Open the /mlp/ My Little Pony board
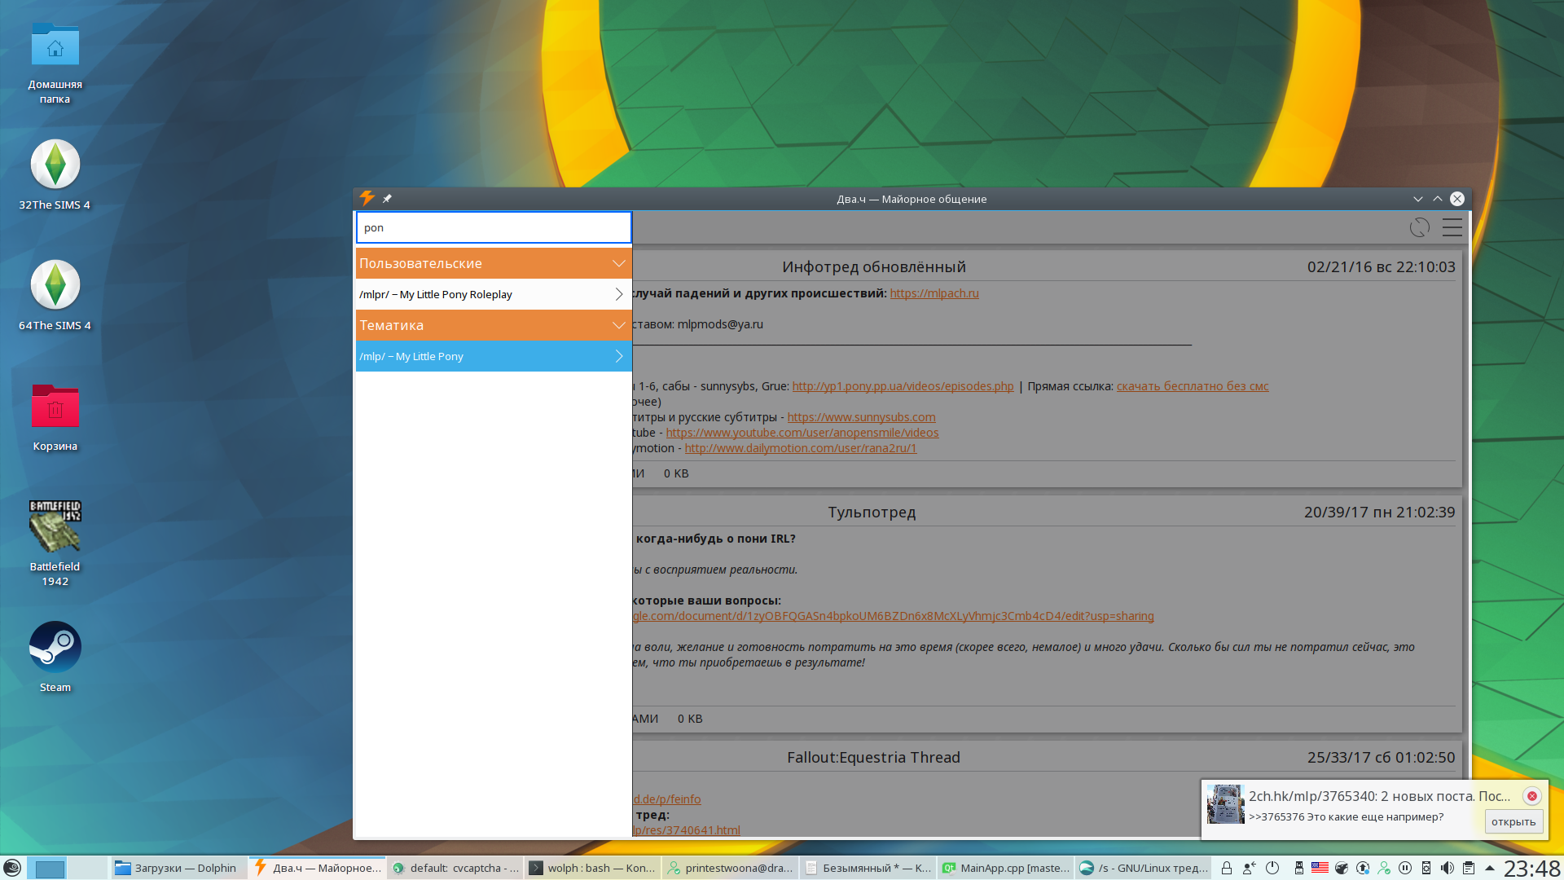This screenshot has width=1564, height=880. [494, 356]
